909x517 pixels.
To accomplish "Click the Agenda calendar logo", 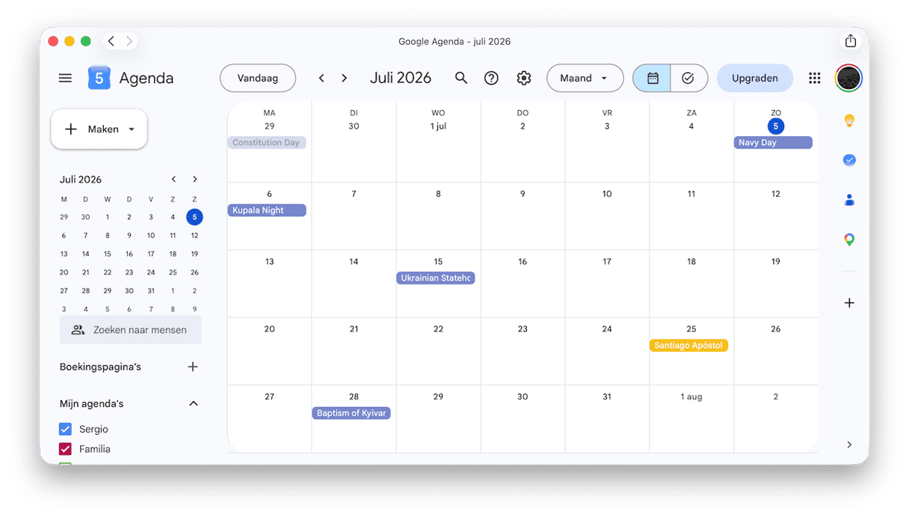I will pos(99,78).
